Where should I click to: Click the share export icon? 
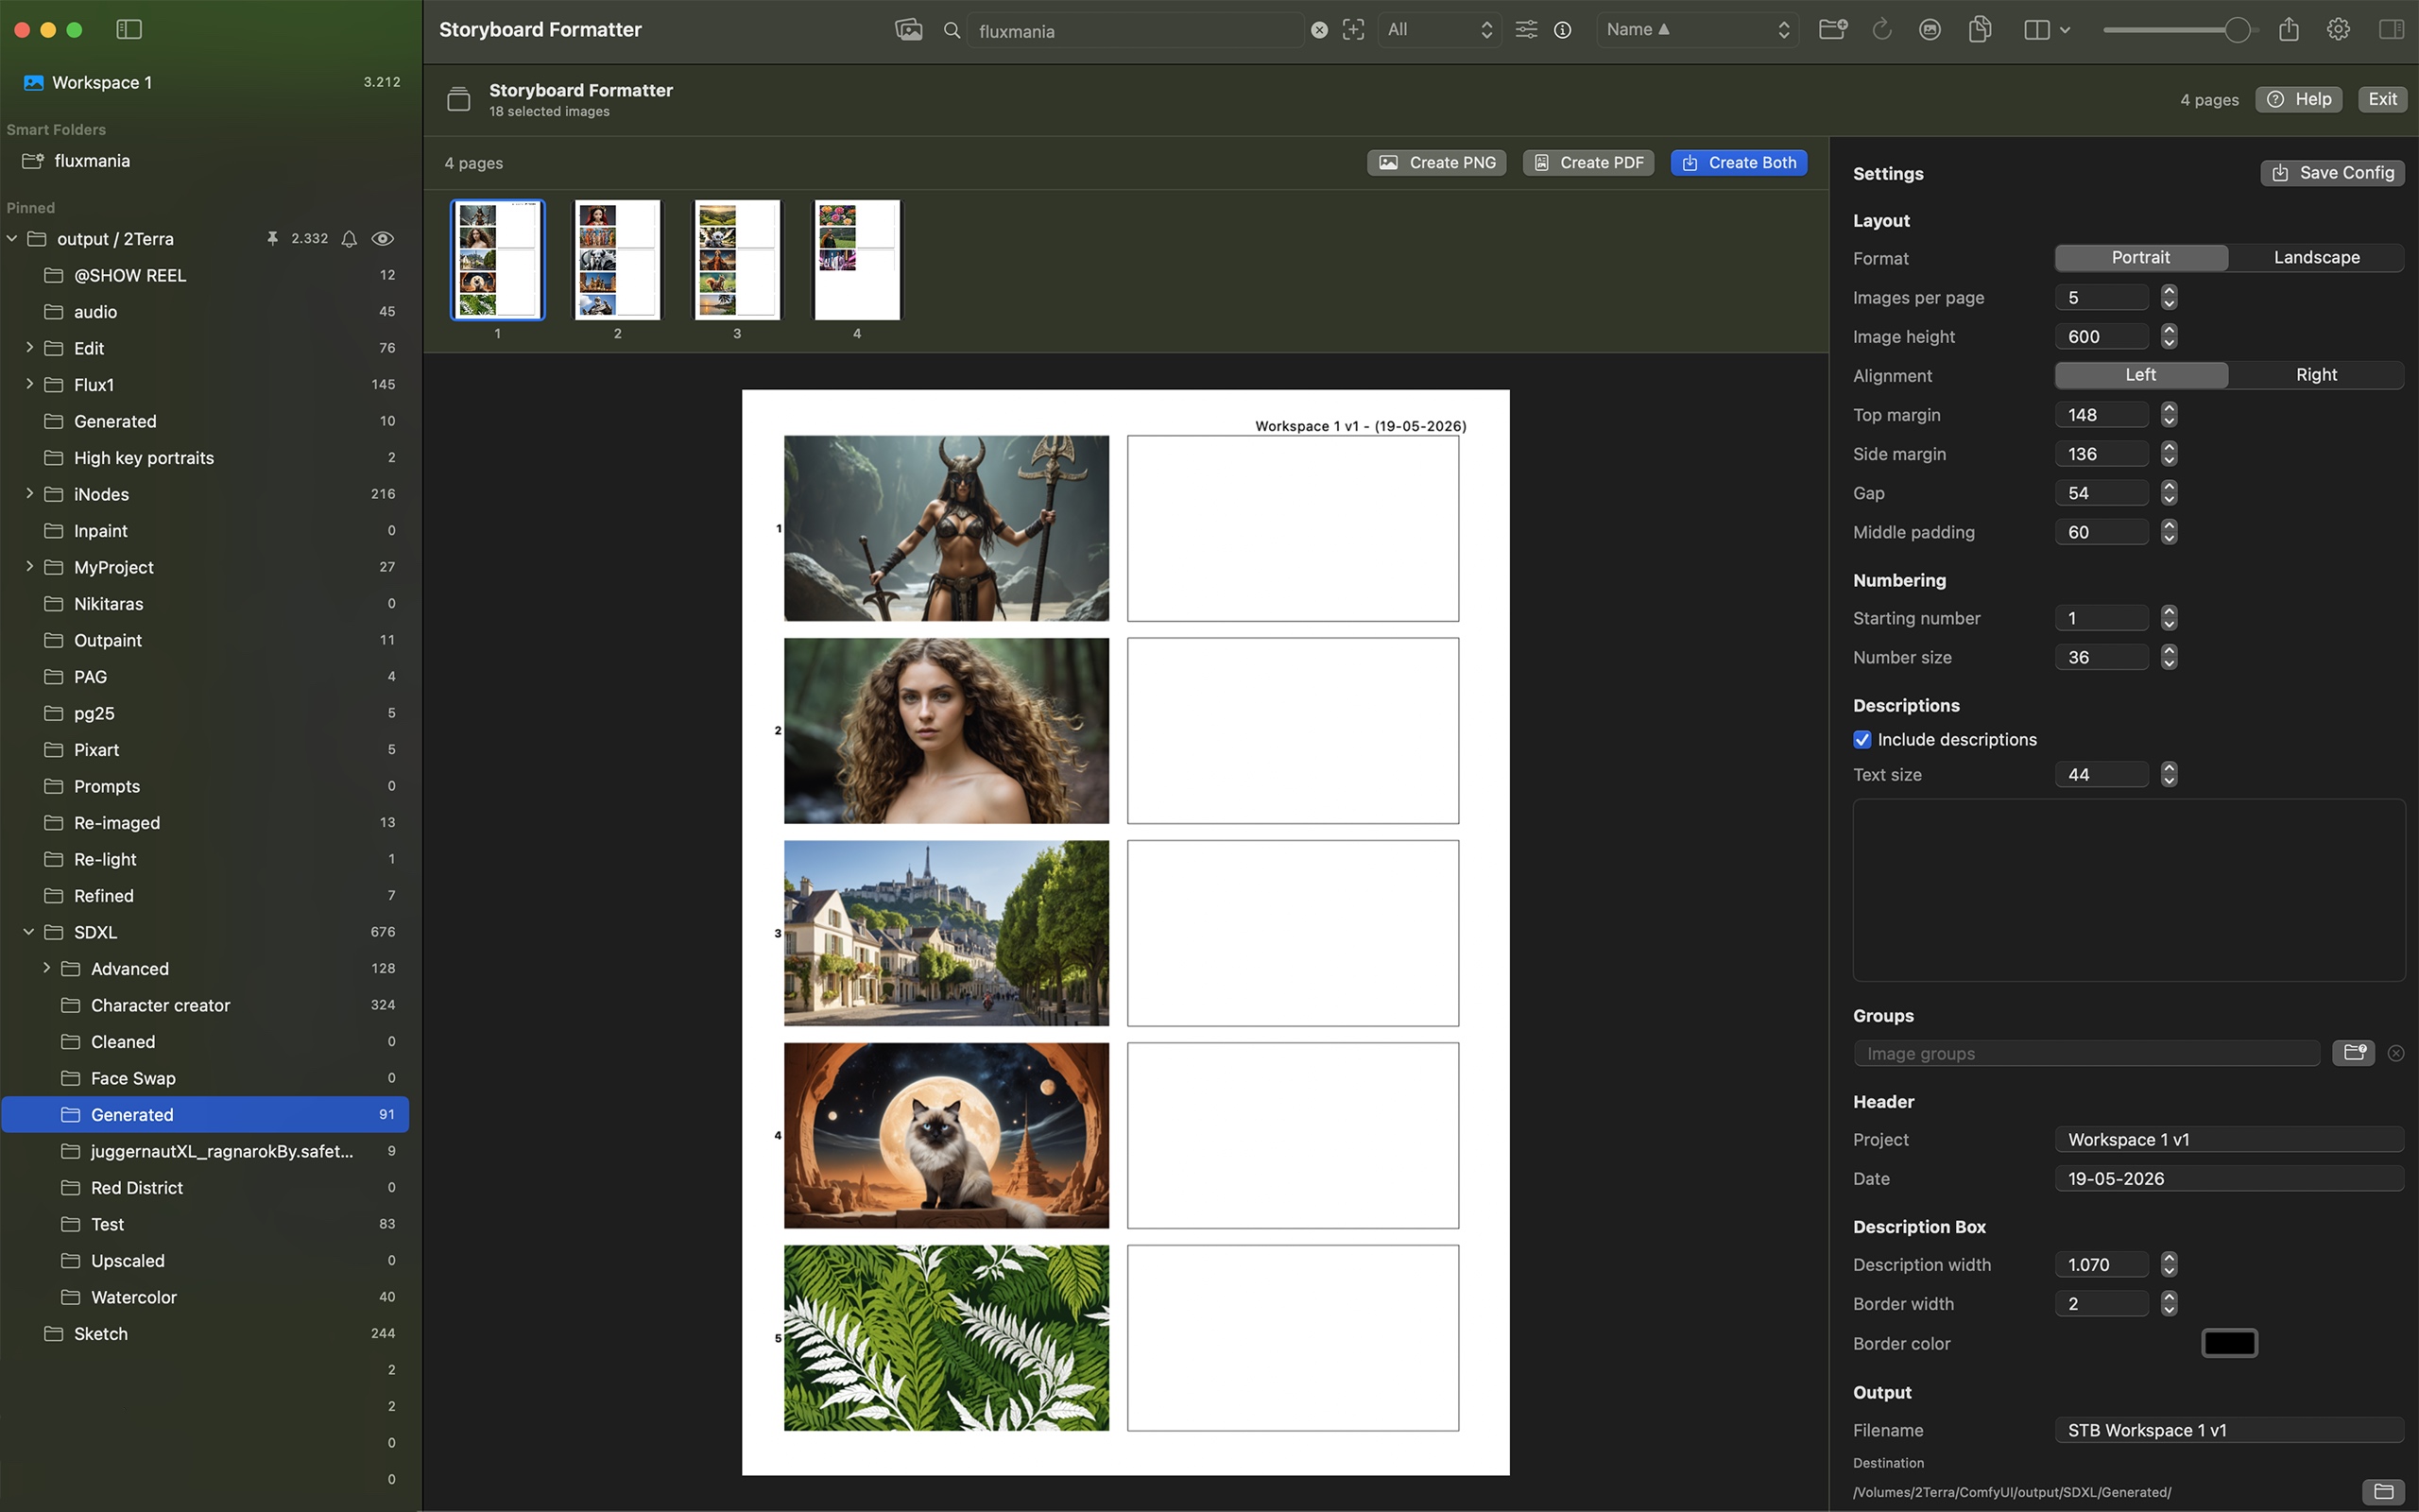(x=2289, y=29)
